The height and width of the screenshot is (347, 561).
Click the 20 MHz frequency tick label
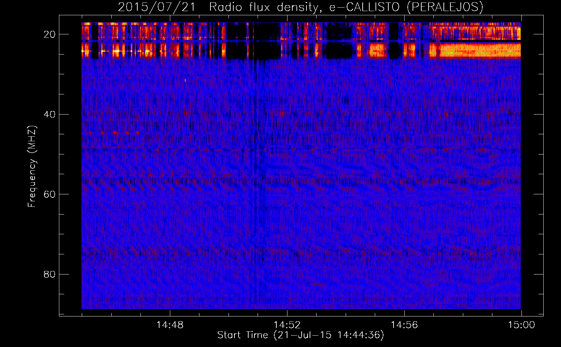click(50, 34)
